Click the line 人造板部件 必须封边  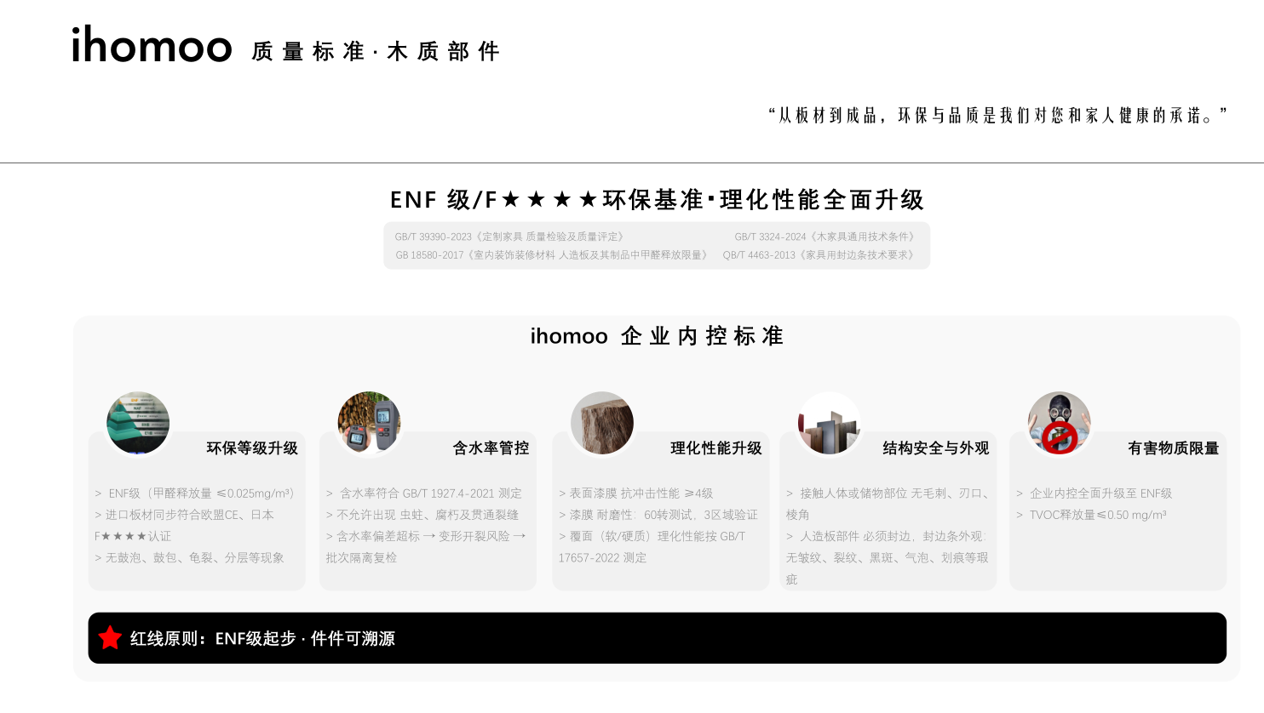(x=888, y=557)
